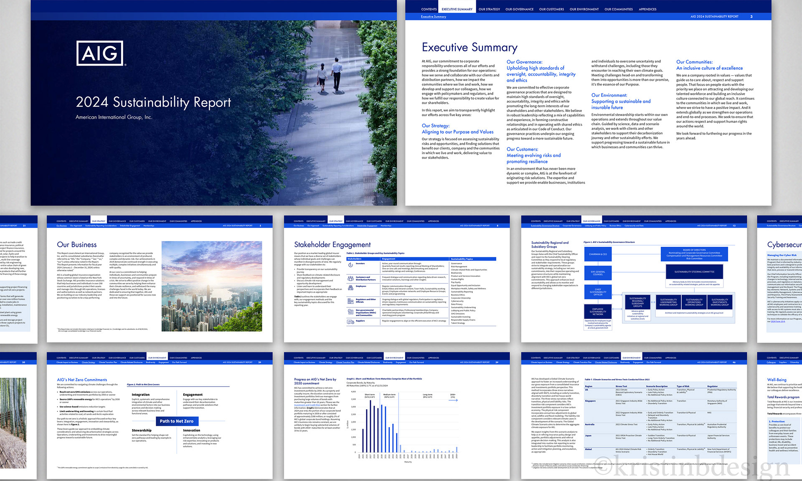Viewport: 802px width, 481px height.
Task: Click the Innovation lever heading
Action: (191, 430)
